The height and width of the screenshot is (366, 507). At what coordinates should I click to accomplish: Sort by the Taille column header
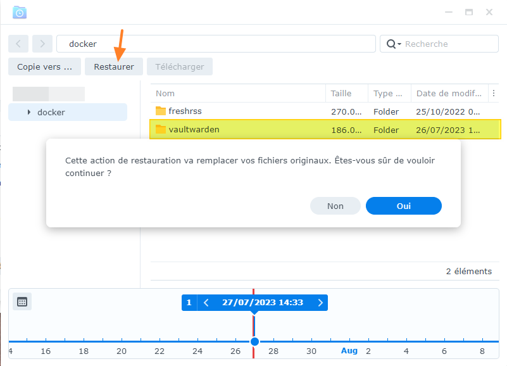(341, 93)
